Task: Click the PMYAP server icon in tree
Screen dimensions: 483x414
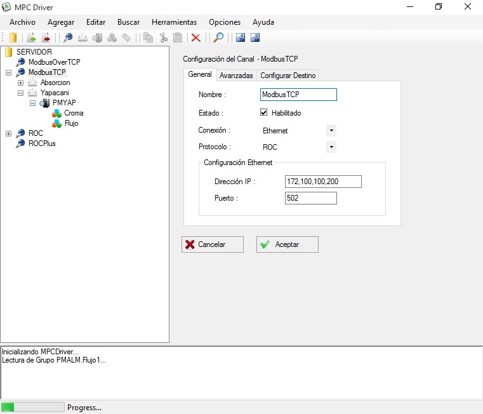Action: point(44,103)
